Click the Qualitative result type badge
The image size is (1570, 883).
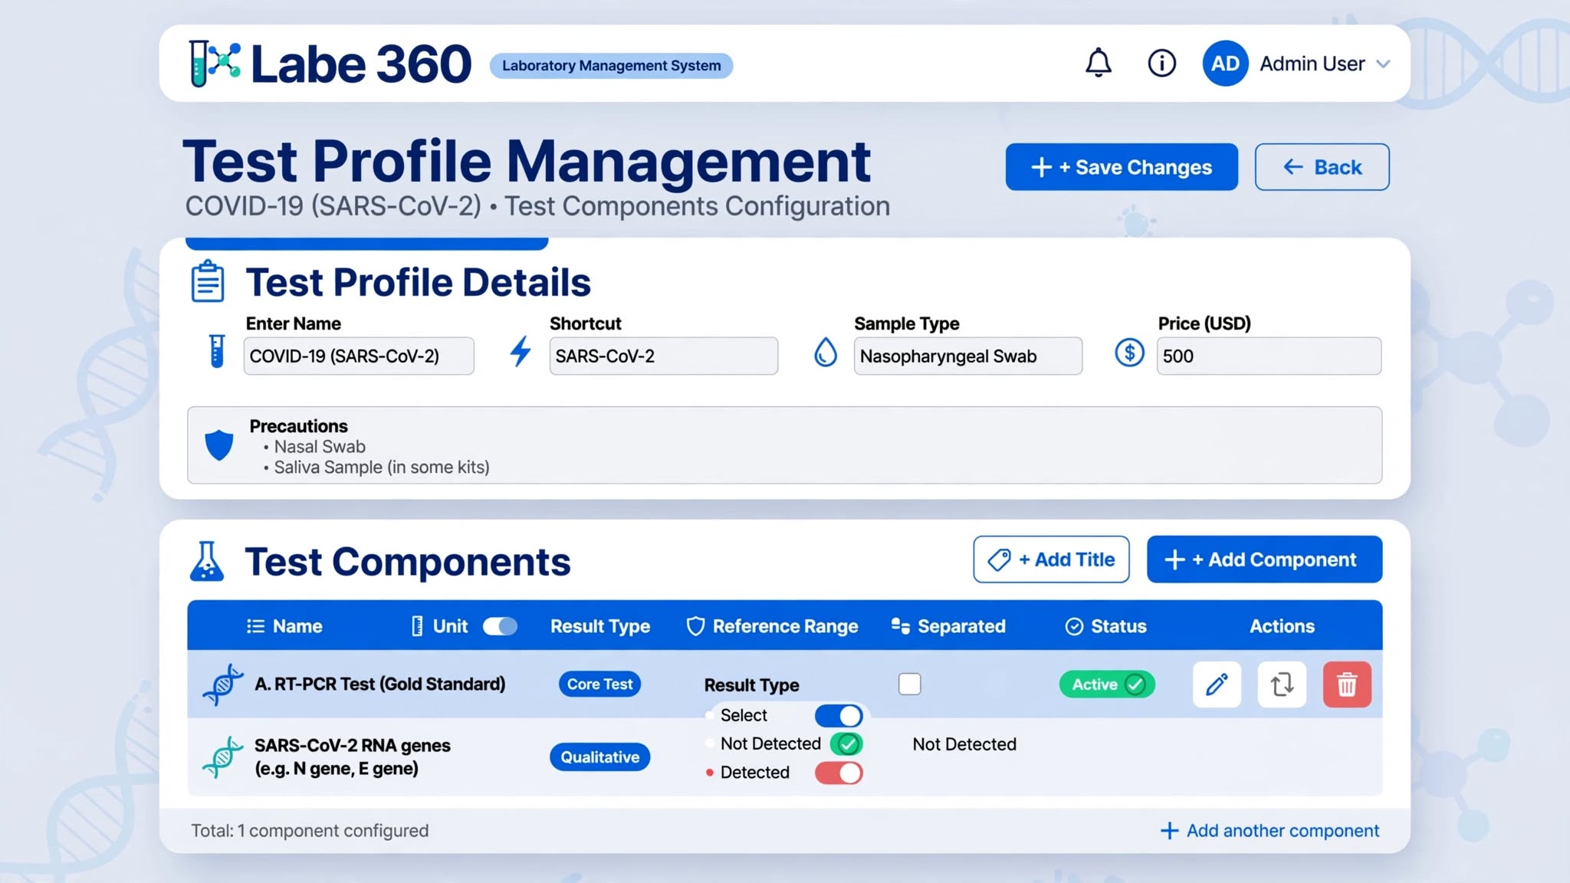click(x=599, y=757)
